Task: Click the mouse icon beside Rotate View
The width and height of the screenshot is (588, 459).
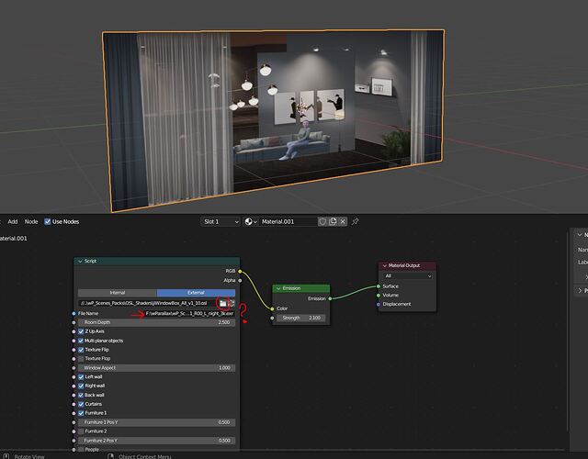Action: [x=6, y=456]
